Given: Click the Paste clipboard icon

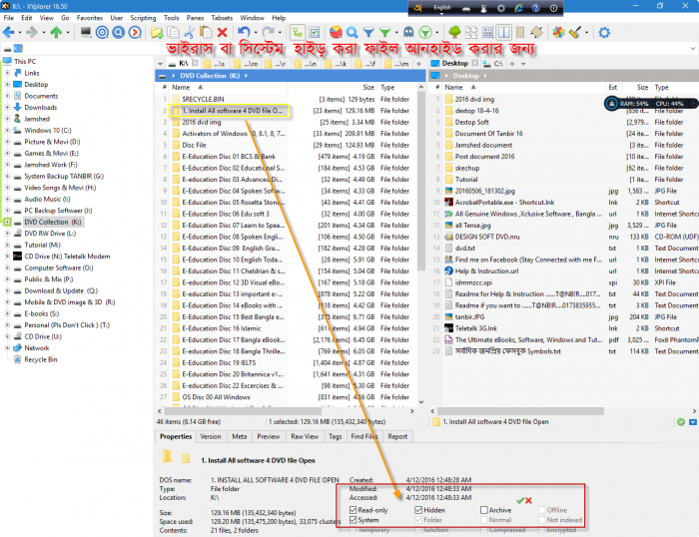Looking at the screenshot, I should pos(206,32).
